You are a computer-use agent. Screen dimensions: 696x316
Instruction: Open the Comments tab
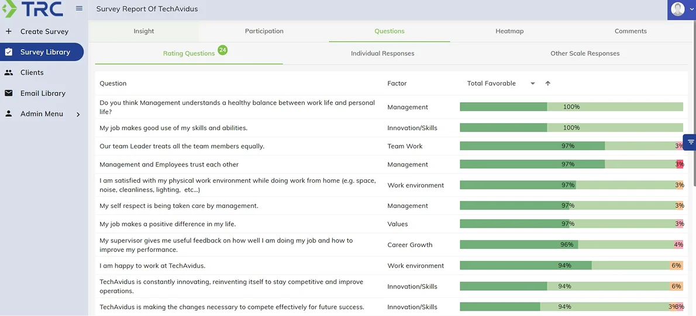630,31
